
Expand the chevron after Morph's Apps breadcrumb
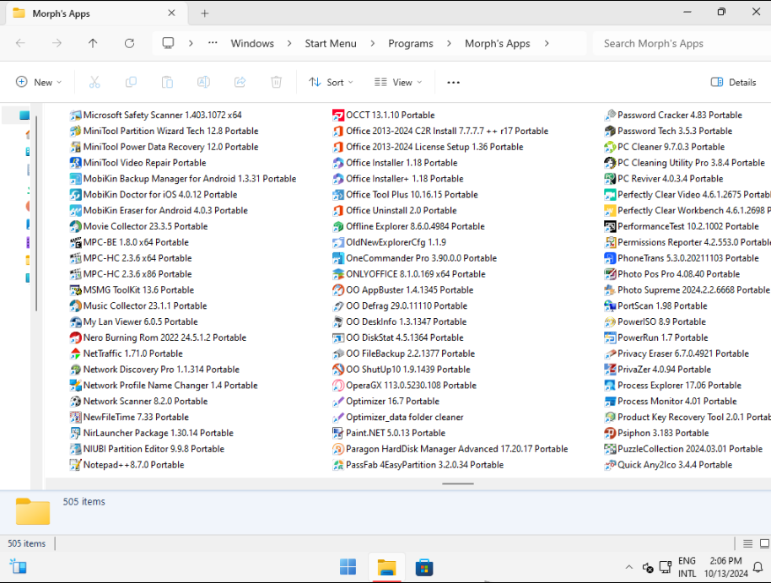547,43
